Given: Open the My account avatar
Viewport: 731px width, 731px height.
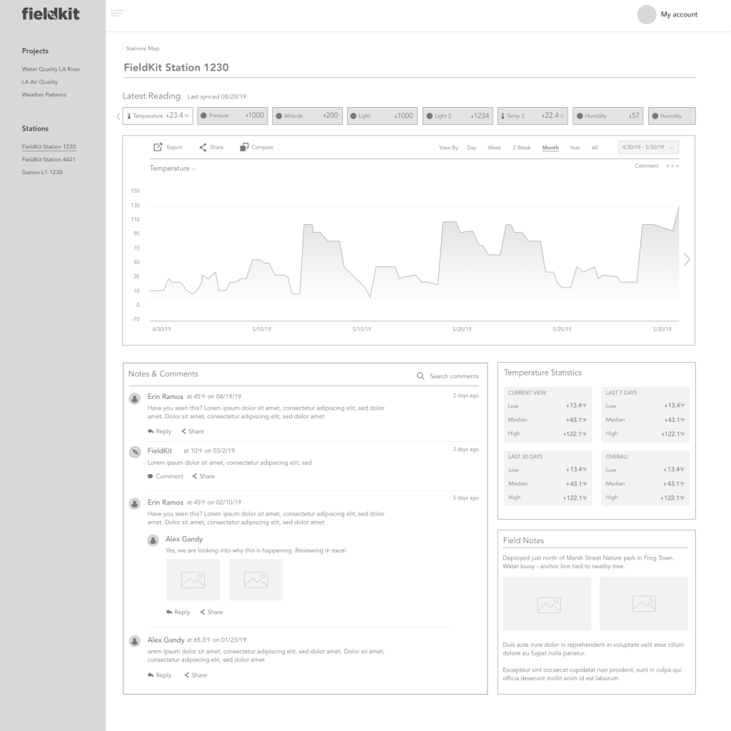Looking at the screenshot, I should coord(646,14).
